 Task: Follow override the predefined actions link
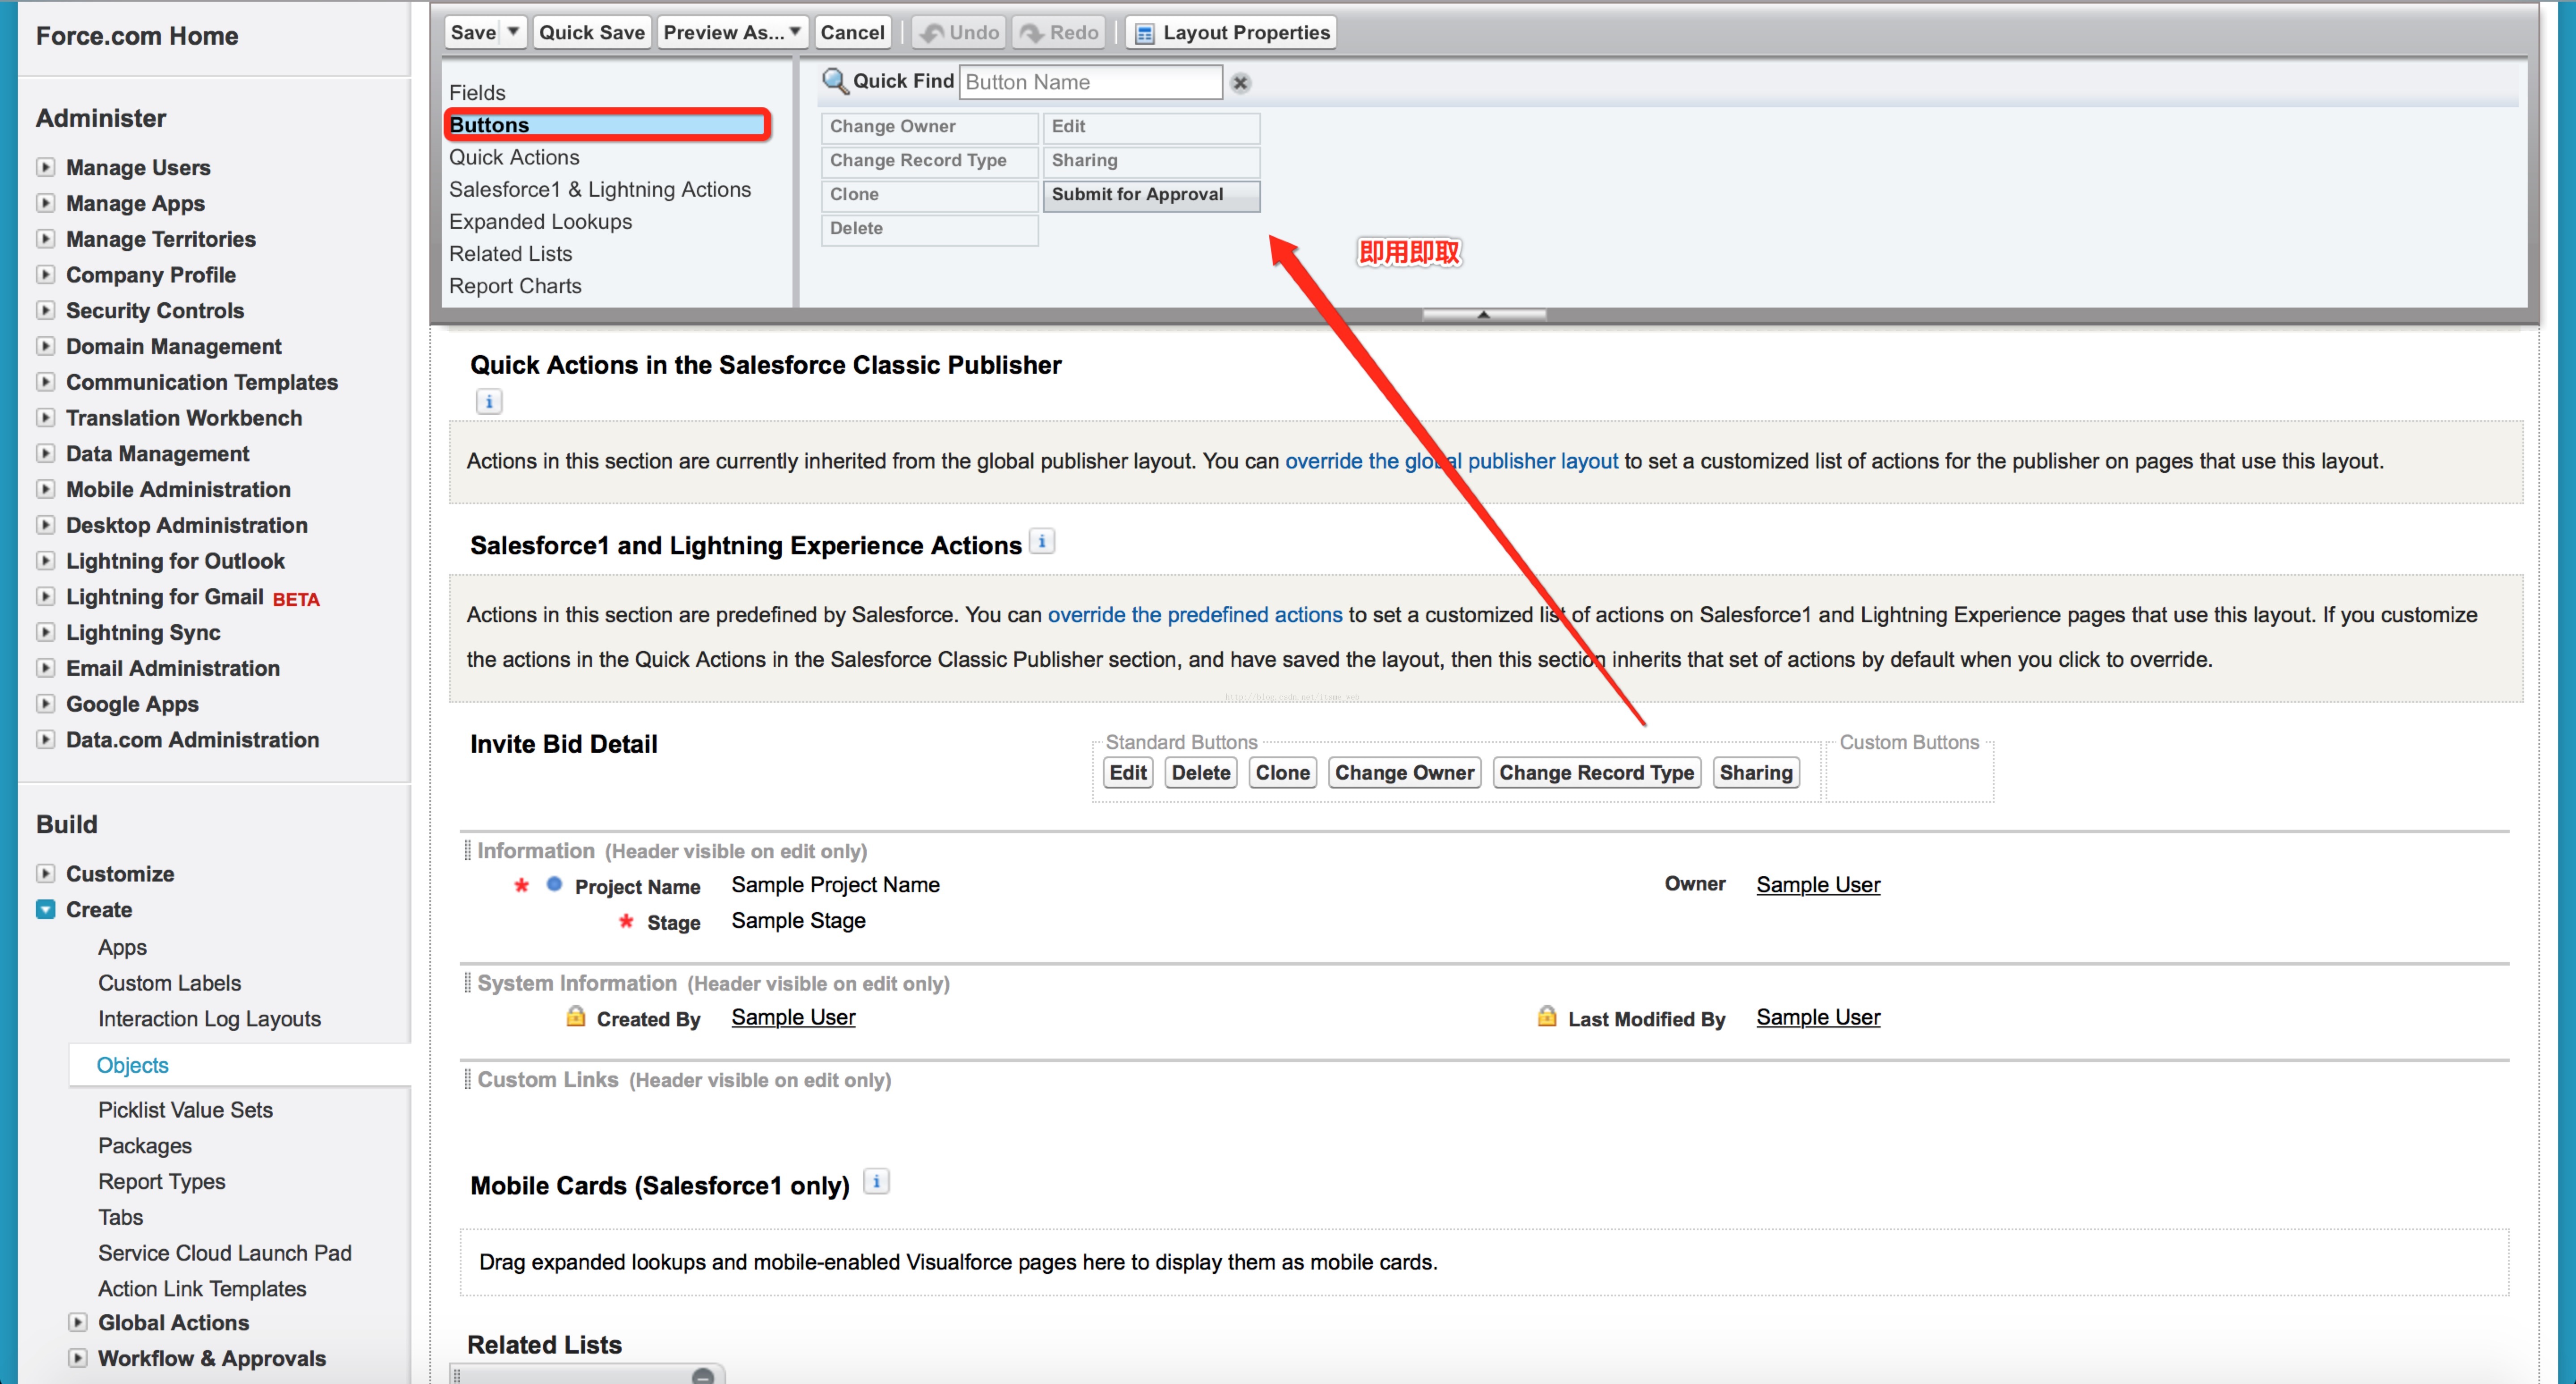tap(1195, 615)
